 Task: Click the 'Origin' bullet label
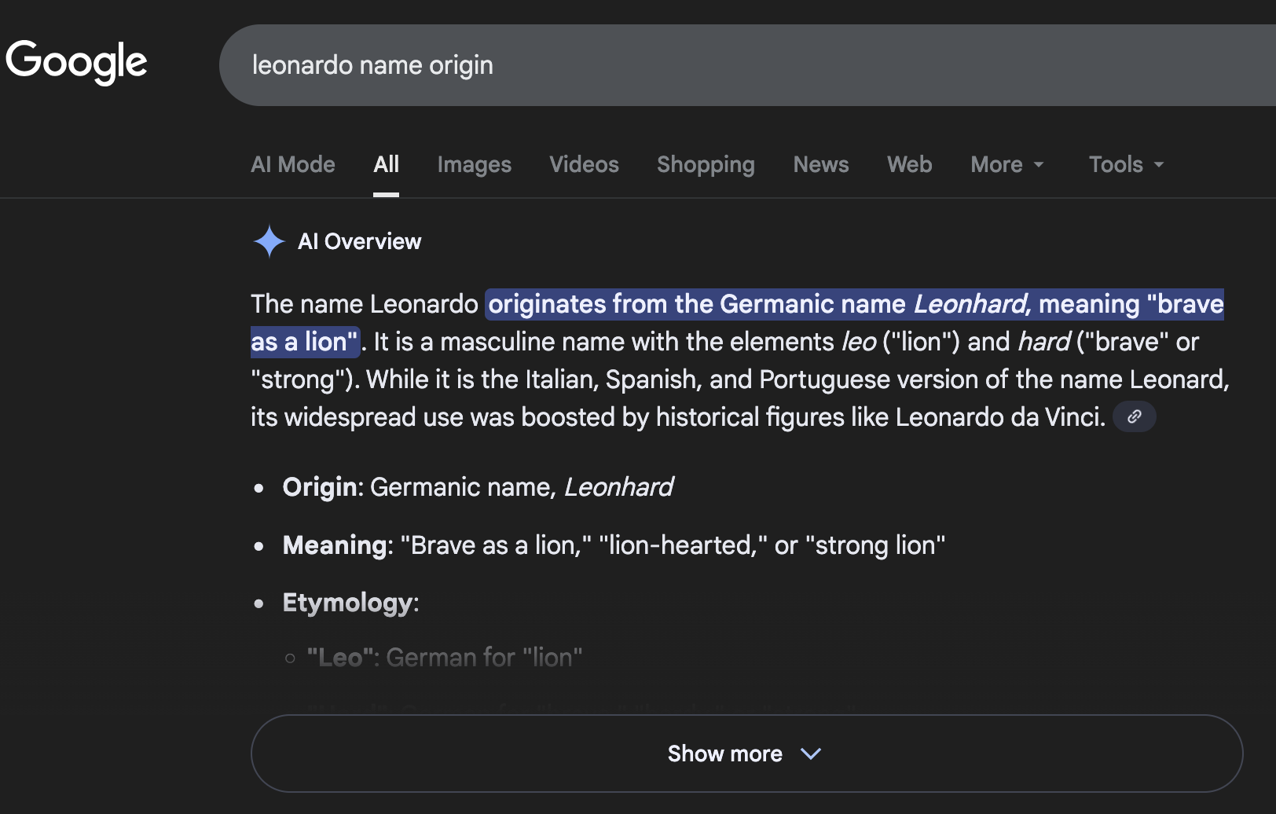[x=320, y=487]
